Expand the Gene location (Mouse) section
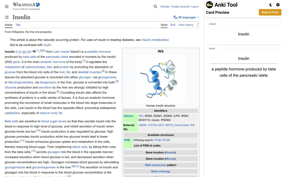283x177 pixels. click(161, 159)
